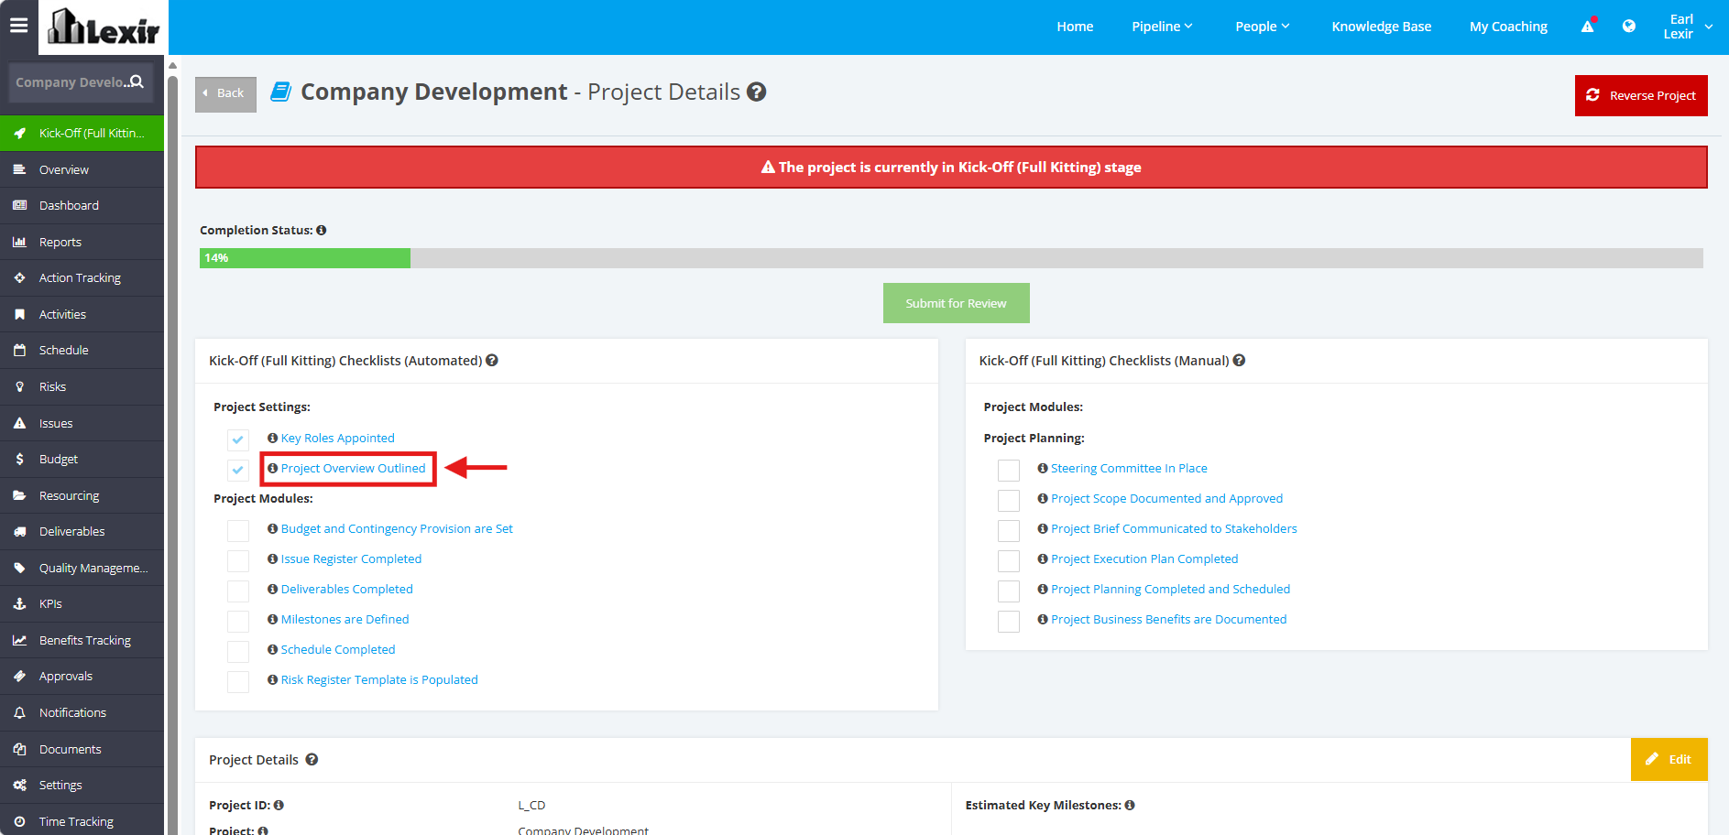Click info icon beside Issue Register Completed
1729x835 pixels.
pos(272,558)
